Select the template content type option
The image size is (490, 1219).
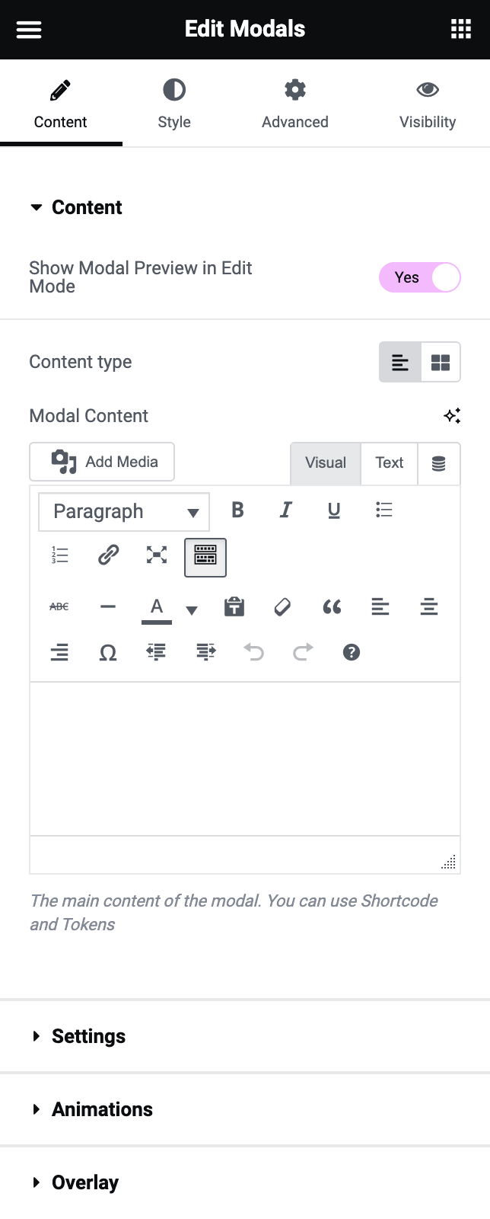(x=441, y=363)
